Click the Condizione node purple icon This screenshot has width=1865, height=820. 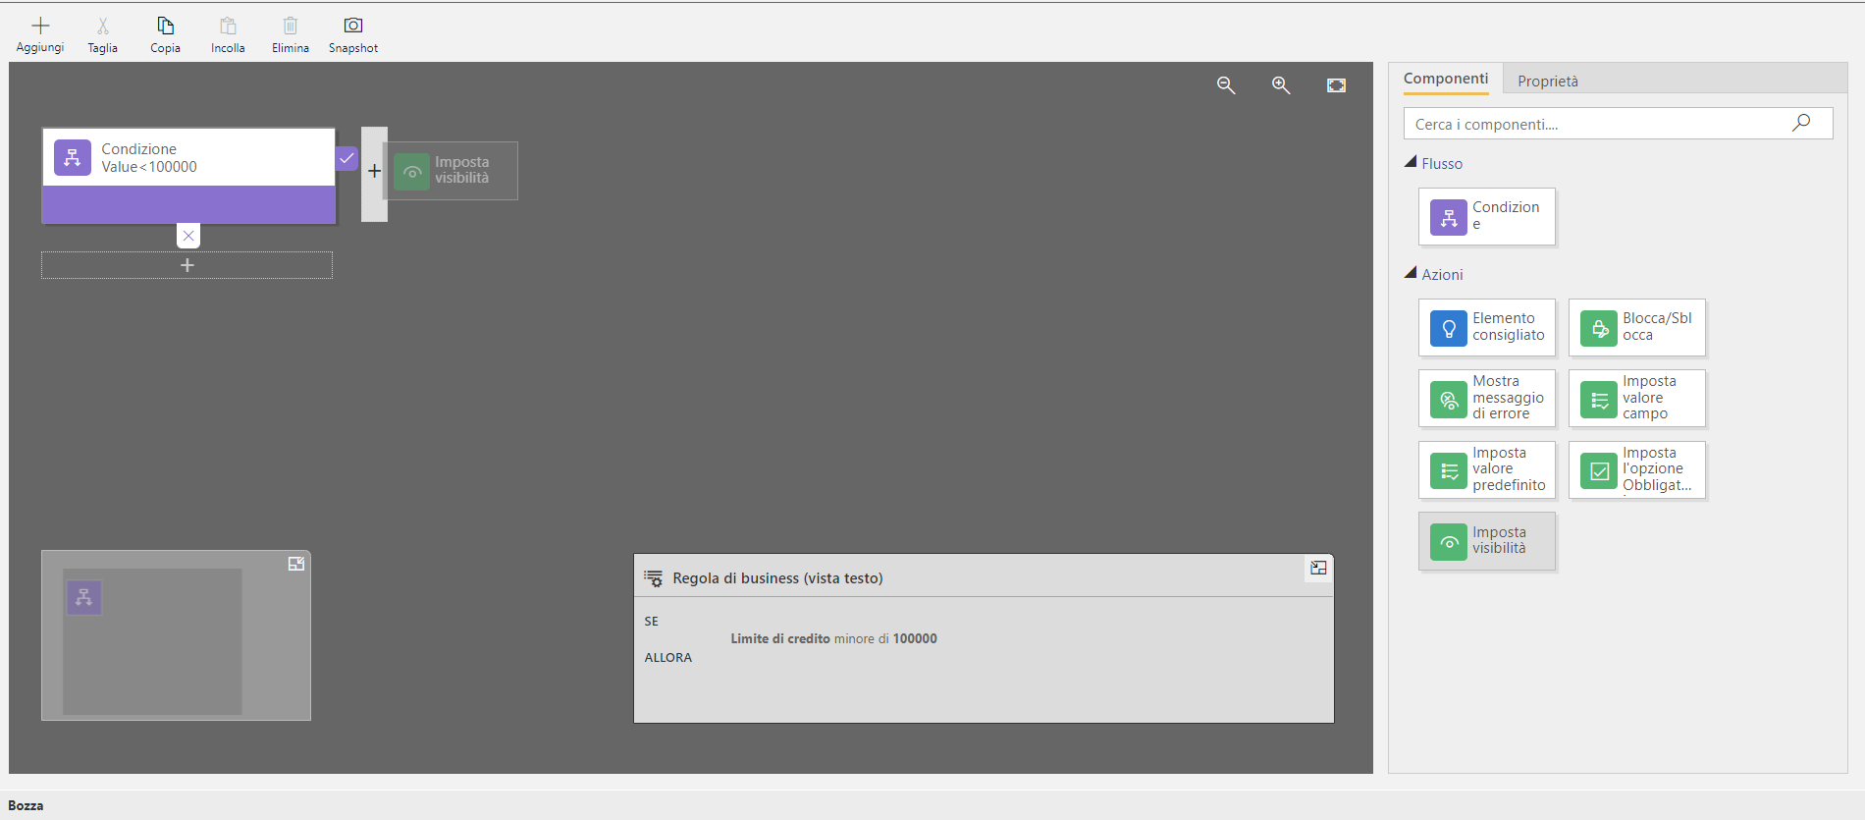point(73,157)
